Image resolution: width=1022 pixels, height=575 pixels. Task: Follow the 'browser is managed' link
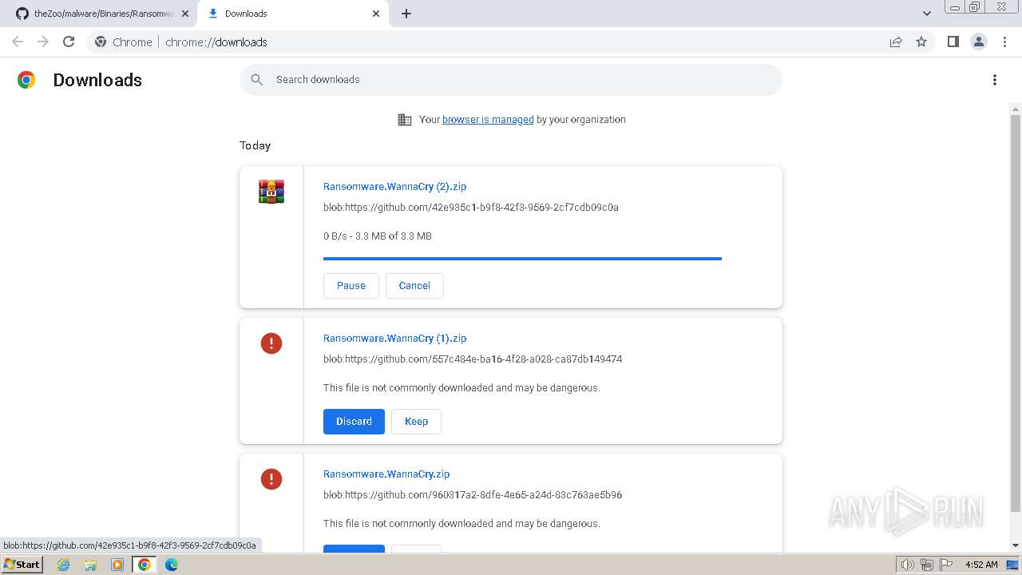click(488, 120)
